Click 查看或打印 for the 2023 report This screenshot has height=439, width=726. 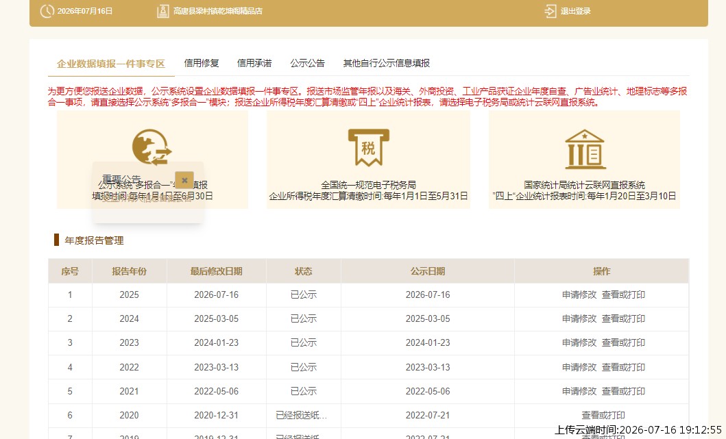(x=623, y=343)
